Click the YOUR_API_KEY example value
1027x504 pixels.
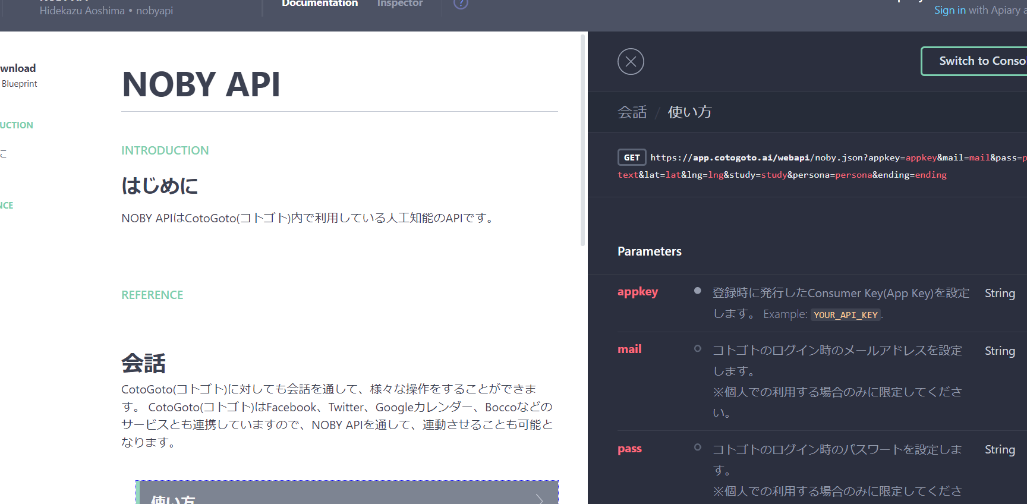point(846,315)
